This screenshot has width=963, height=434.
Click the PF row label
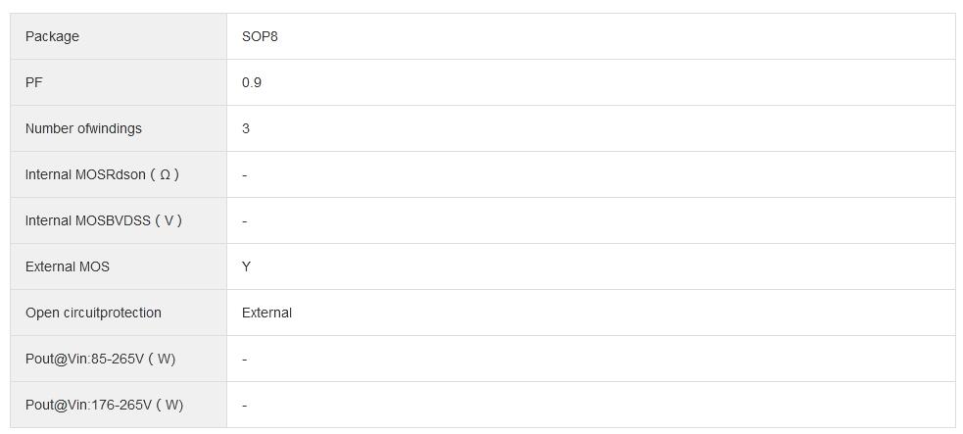34,82
